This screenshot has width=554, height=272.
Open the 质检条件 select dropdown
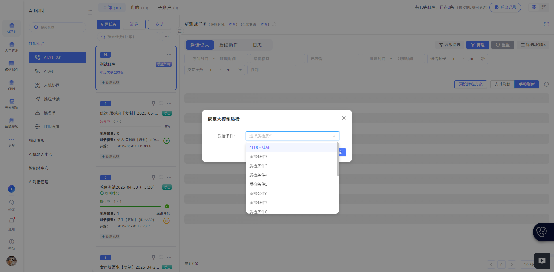[292, 136]
